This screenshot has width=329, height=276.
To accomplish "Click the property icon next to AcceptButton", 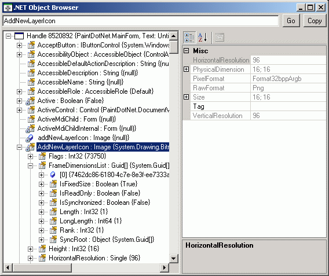I will point(31,45).
